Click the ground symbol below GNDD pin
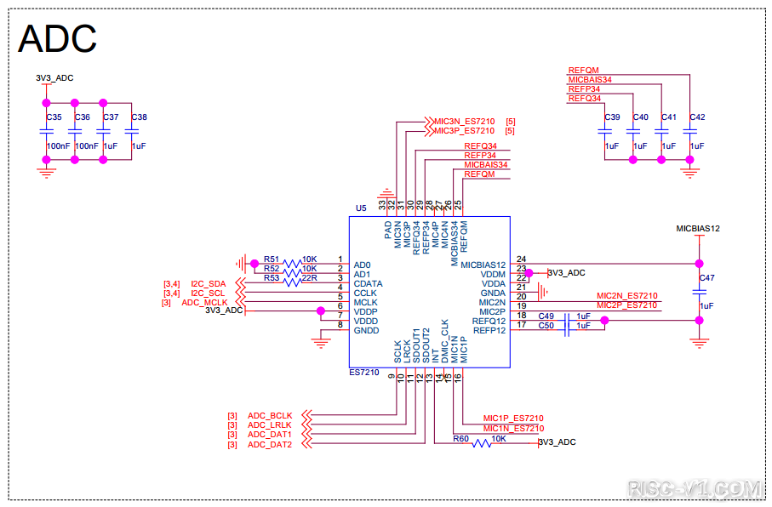Image resolution: width=772 pixels, height=507 pixels. click(x=321, y=342)
